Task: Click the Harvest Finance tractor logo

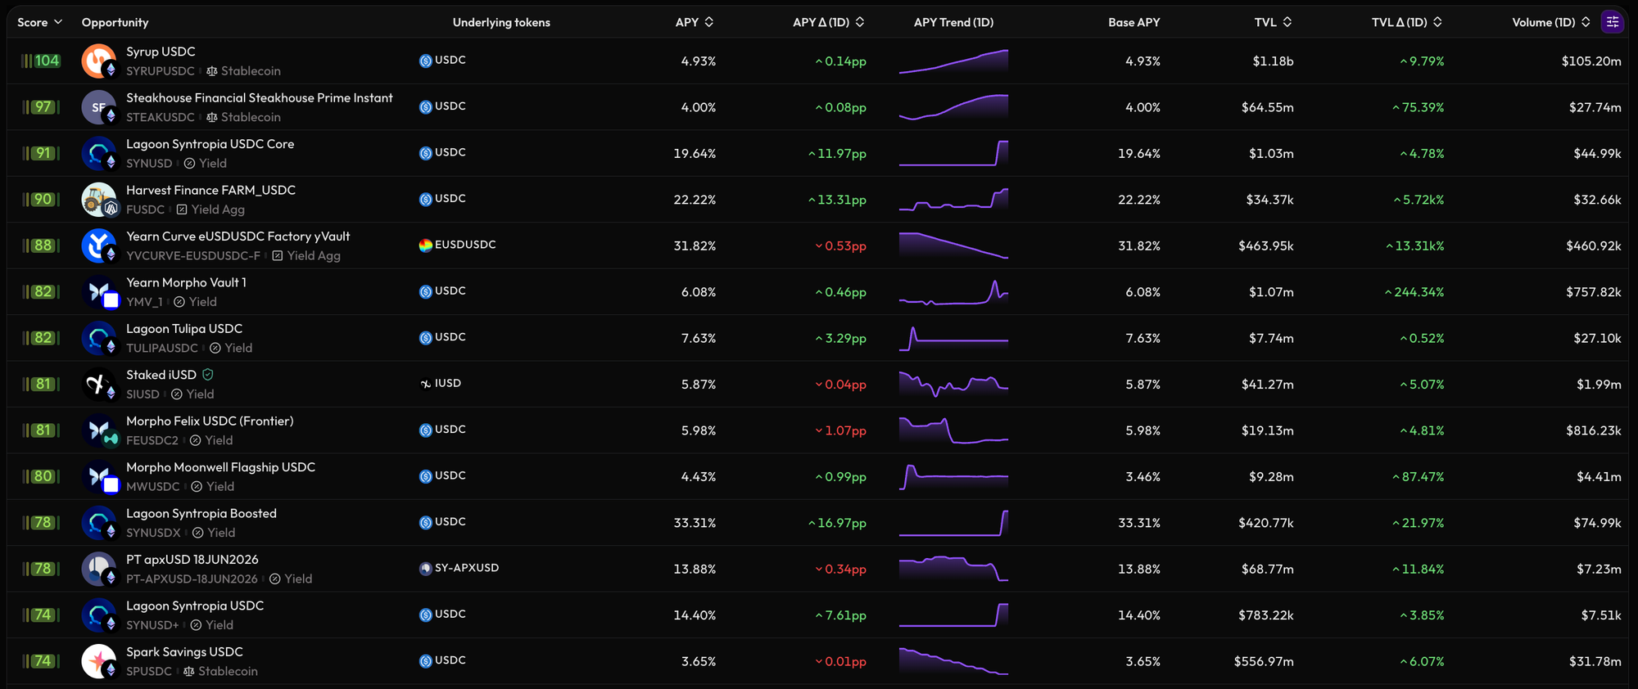Action: 99,200
